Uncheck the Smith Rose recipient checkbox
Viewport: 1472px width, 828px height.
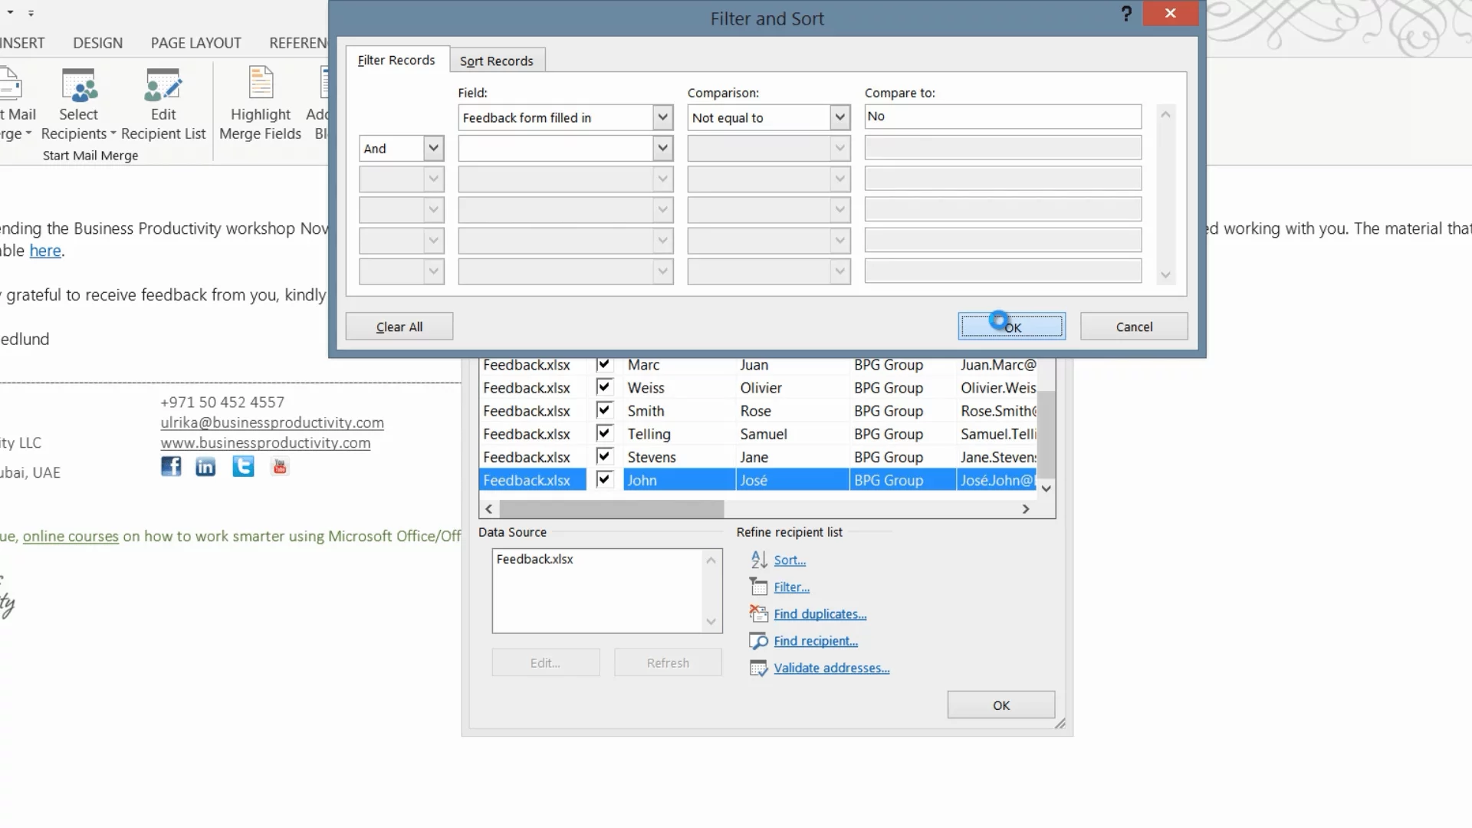(x=604, y=410)
